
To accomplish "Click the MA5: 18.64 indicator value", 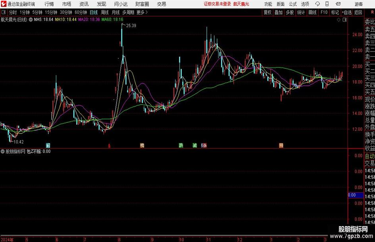I will [44, 19].
